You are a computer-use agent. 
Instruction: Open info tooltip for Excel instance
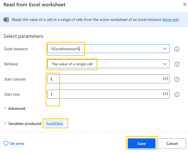[x=177, y=49]
